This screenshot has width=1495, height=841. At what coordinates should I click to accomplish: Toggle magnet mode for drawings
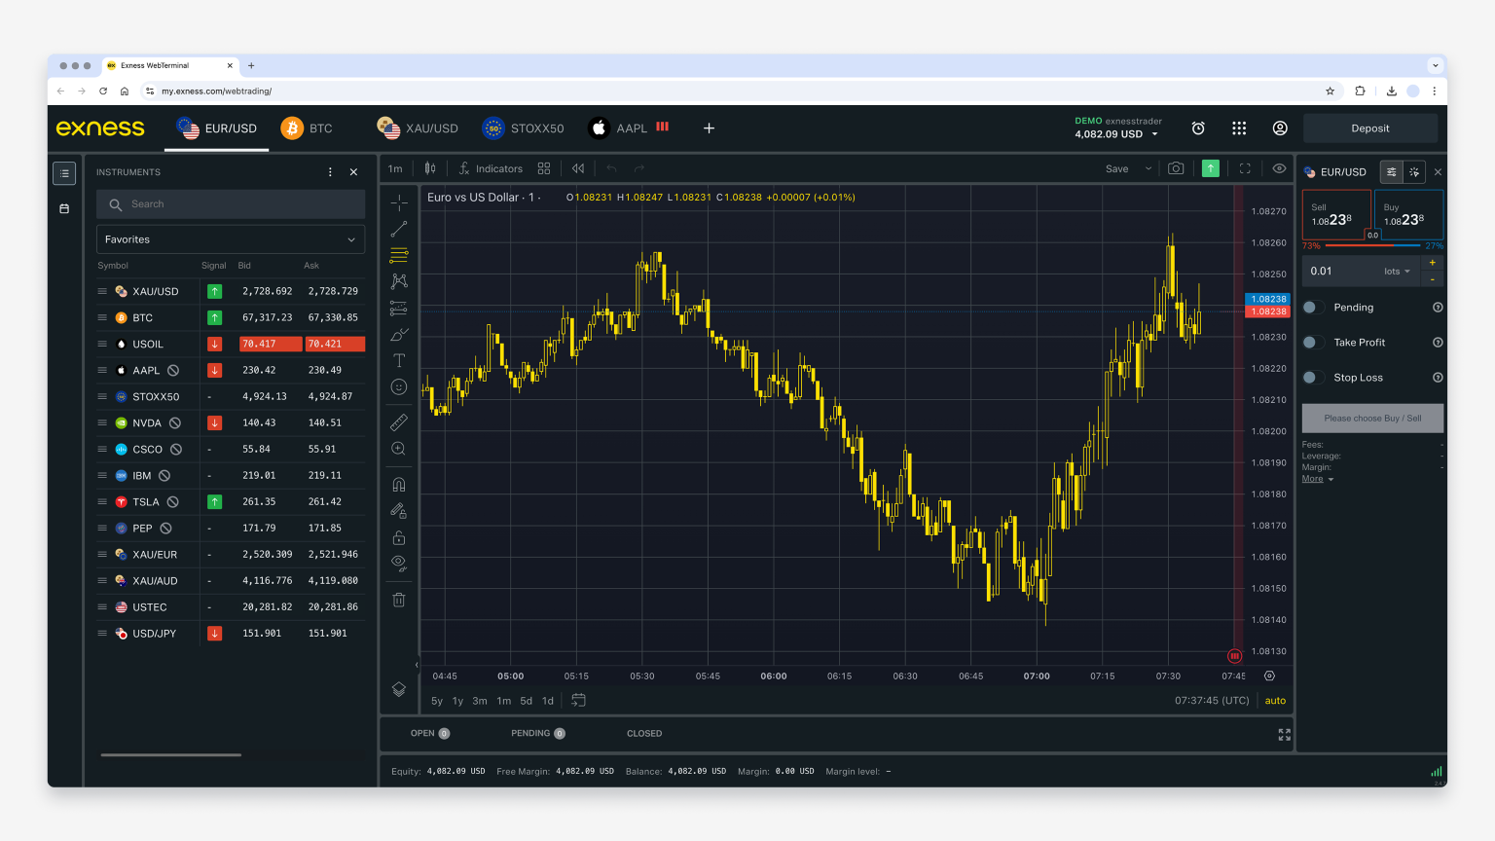tap(399, 485)
